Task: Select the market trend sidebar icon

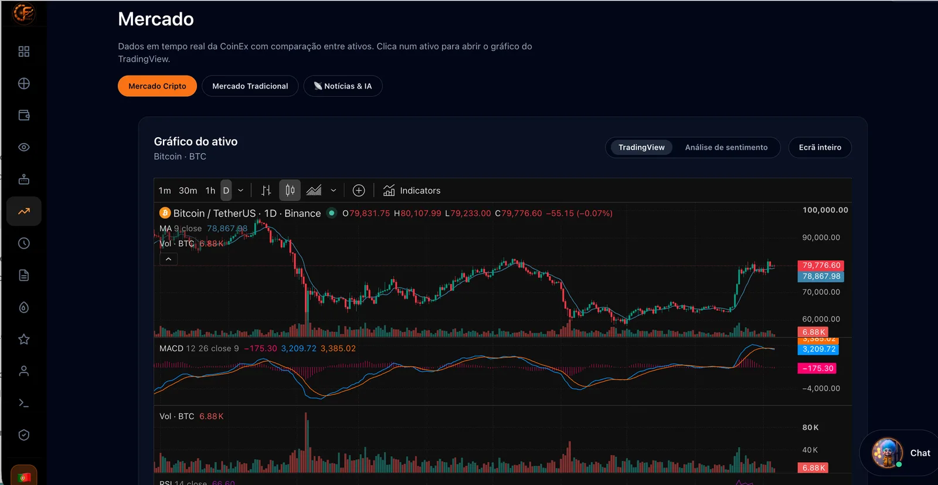Action: [24, 211]
